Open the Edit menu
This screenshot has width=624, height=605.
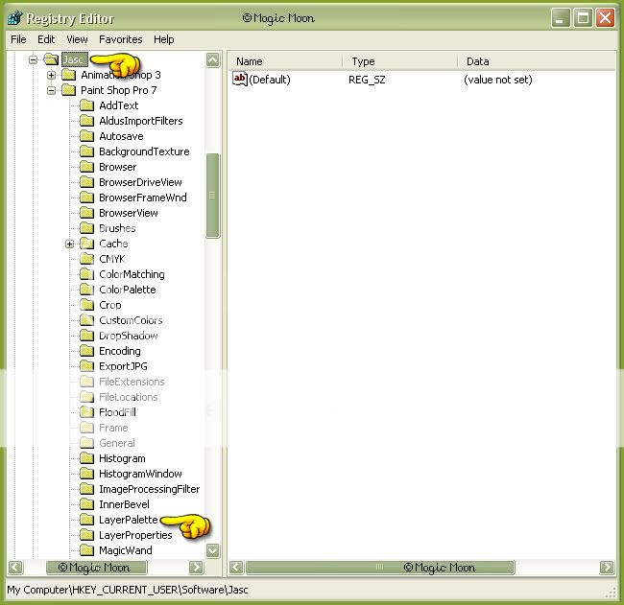[46, 39]
